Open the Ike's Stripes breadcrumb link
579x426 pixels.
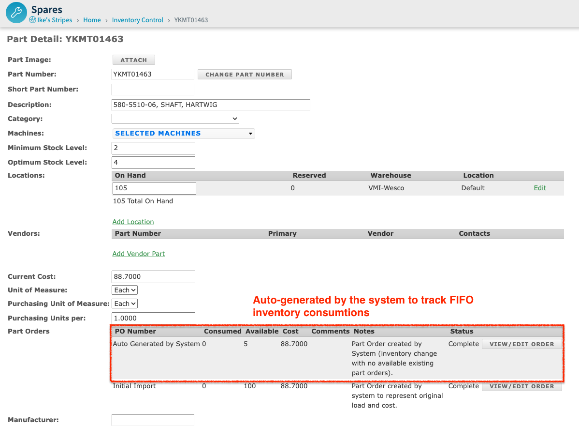click(55, 20)
